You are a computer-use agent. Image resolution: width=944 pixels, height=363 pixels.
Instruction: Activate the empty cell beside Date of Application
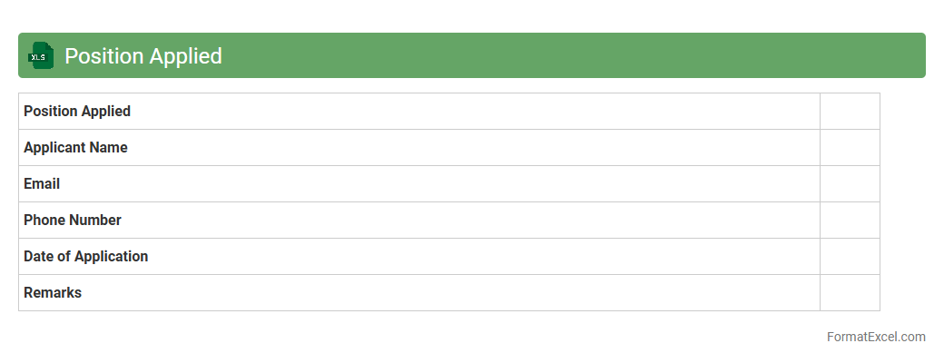pyautogui.click(x=850, y=257)
